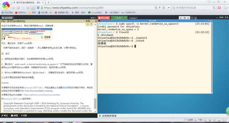This screenshot has width=229, height=123.
Task: Open the '常用' bookmarks folder
Action: (32, 12)
